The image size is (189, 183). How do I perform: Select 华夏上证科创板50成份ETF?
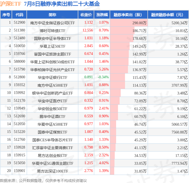(x=52, y=62)
